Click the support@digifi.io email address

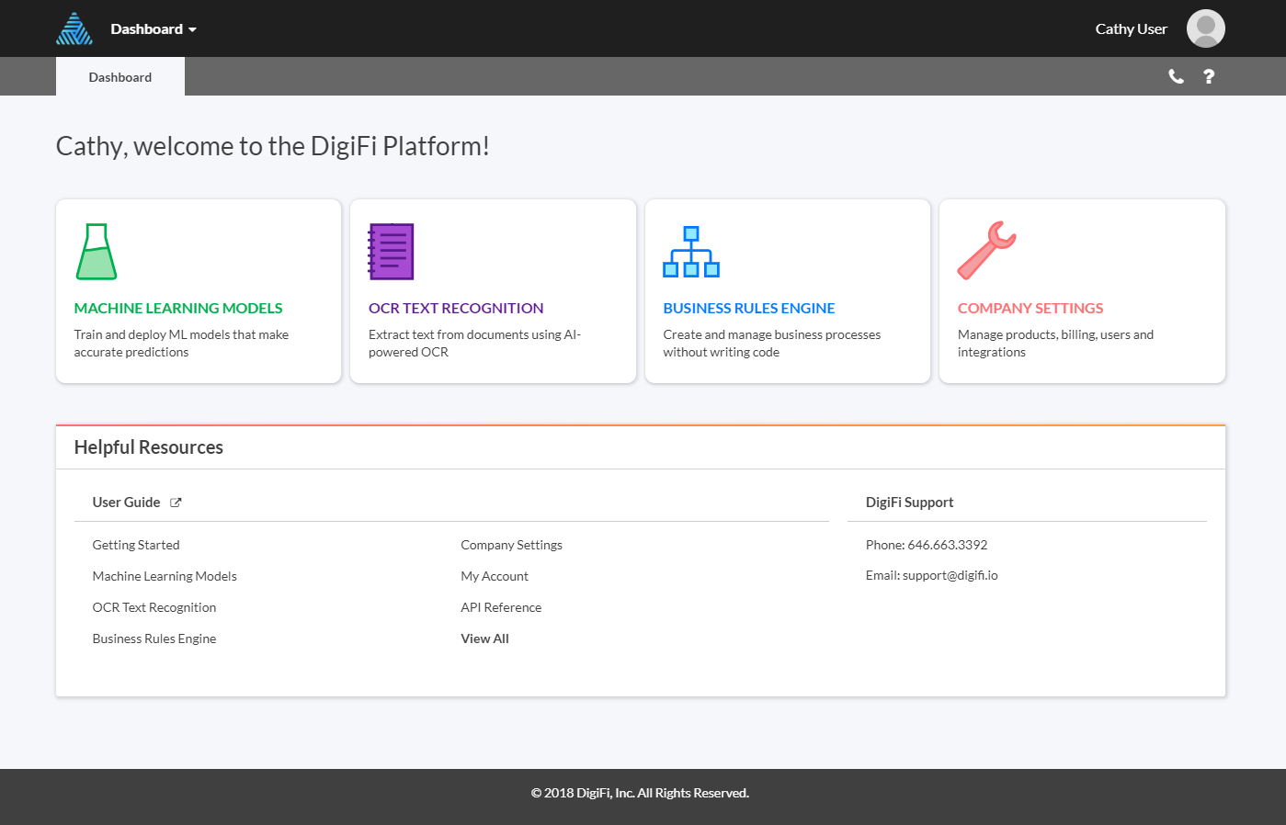pos(950,575)
